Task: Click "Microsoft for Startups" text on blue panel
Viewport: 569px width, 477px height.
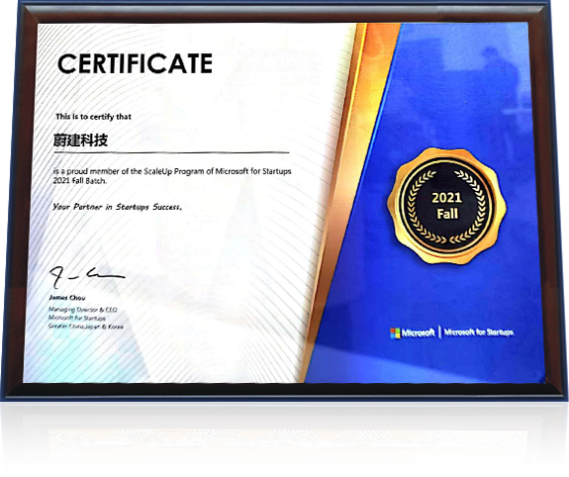Action: point(479,333)
